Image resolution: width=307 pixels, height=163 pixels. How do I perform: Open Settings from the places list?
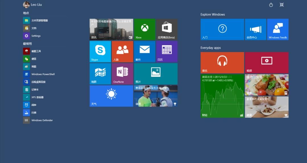point(36,36)
